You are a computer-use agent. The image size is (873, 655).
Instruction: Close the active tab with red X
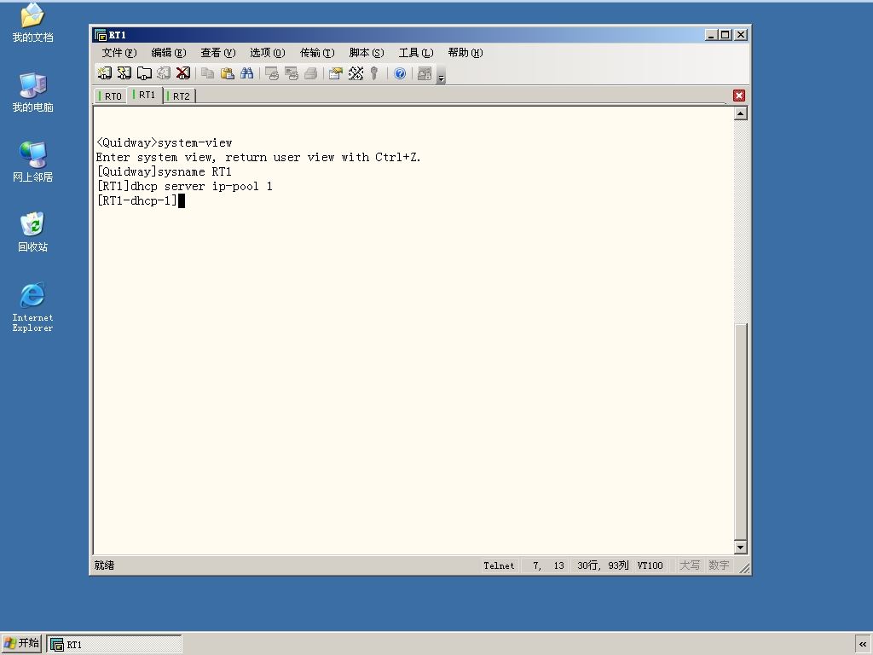(x=739, y=96)
